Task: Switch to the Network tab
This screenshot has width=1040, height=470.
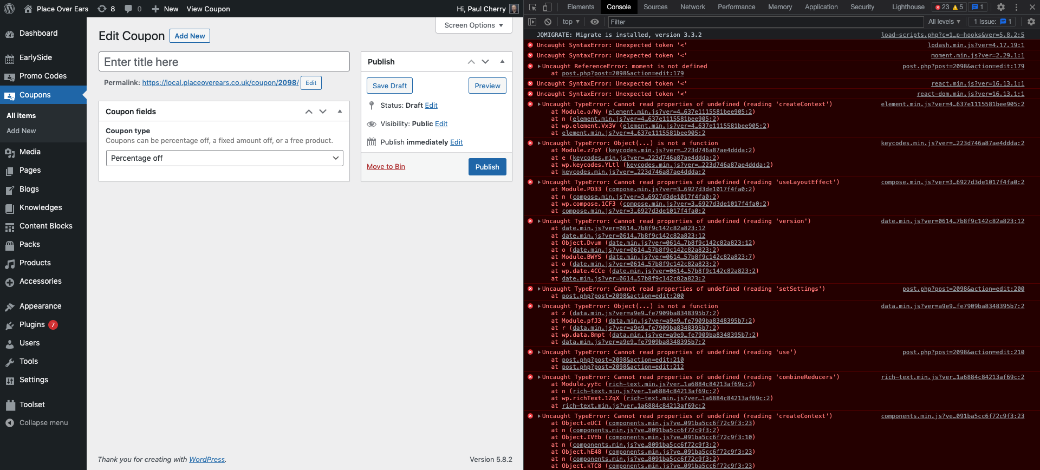Action: [692, 7]
